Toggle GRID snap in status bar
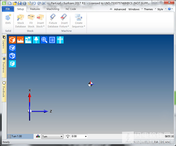The image size is (176, 146). coord(145,142)
